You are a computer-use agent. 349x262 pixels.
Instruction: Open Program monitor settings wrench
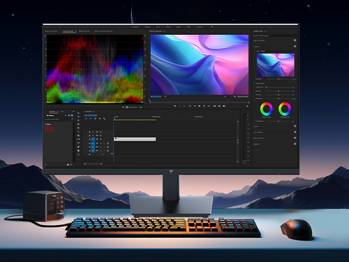coord(234,97)
